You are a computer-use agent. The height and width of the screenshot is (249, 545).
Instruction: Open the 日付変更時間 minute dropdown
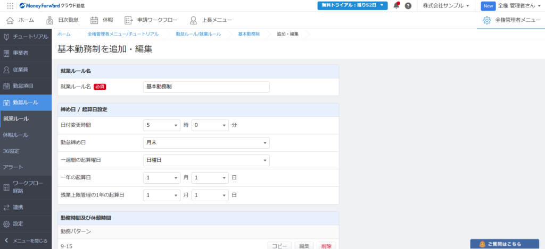pyautogui.click(x=210, y=125)
